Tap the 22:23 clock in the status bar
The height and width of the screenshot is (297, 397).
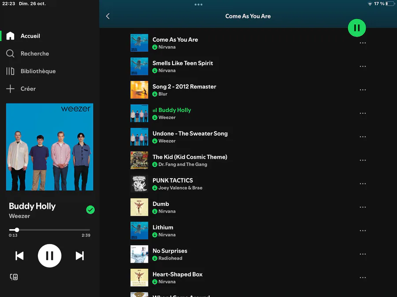[x=9, y=4]
